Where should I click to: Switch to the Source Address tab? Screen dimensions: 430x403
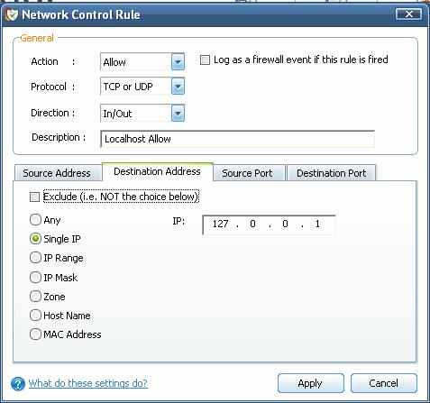pyautogui.click(x=57, y=173)
